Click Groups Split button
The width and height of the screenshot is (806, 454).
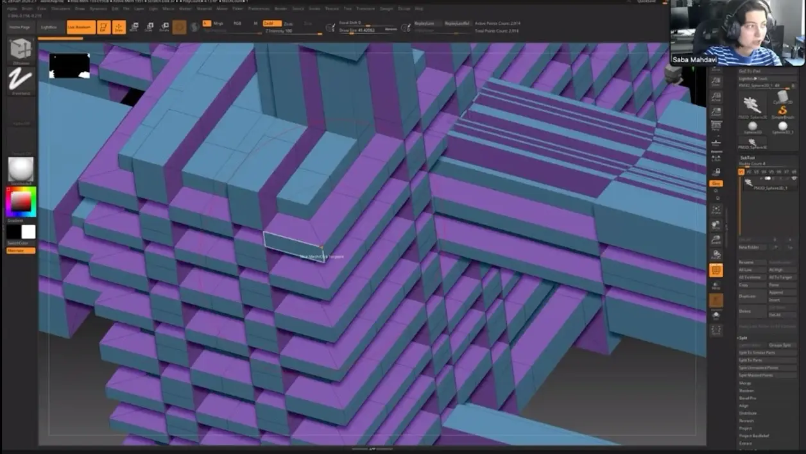point(782,345)
